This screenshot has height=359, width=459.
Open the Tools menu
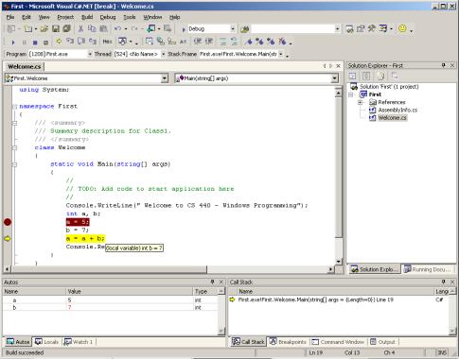(130, 17)
